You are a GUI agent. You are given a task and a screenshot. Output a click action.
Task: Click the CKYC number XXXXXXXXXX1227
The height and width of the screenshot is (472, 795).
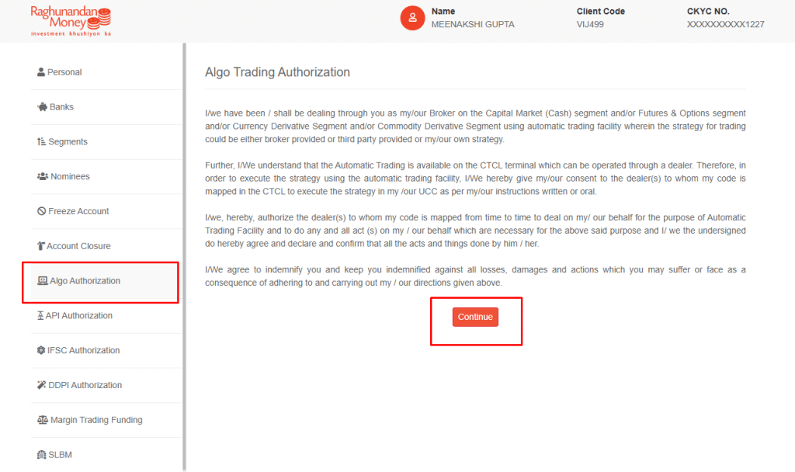click(726, 24)
